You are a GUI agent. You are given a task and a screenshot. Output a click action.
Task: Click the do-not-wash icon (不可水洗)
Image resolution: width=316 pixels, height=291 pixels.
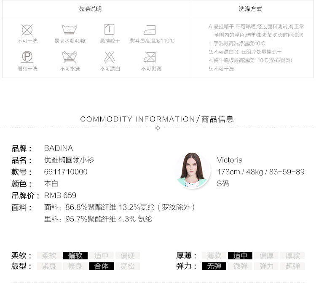pyautogui.click(x=70, y=57)
